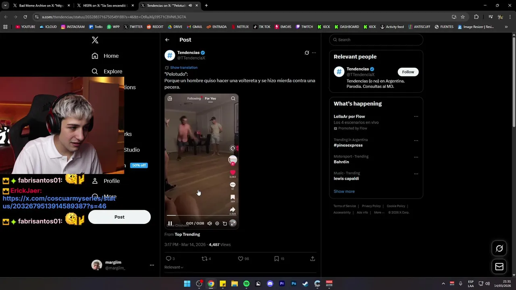Open post more options three dots
Viewport: 516px width, 290px height.
pyautogui.click(x=314, y=53)
